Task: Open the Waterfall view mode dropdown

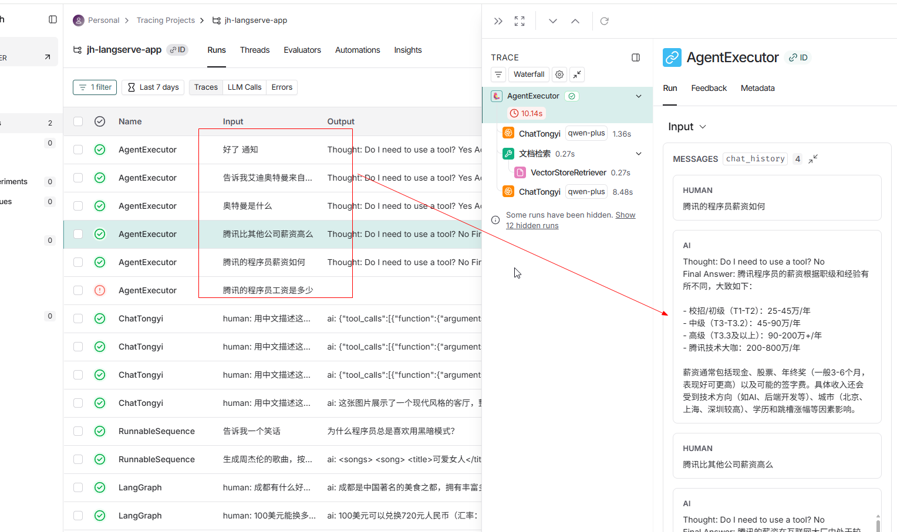Action: pyautogui.click(x=529, y=74)
